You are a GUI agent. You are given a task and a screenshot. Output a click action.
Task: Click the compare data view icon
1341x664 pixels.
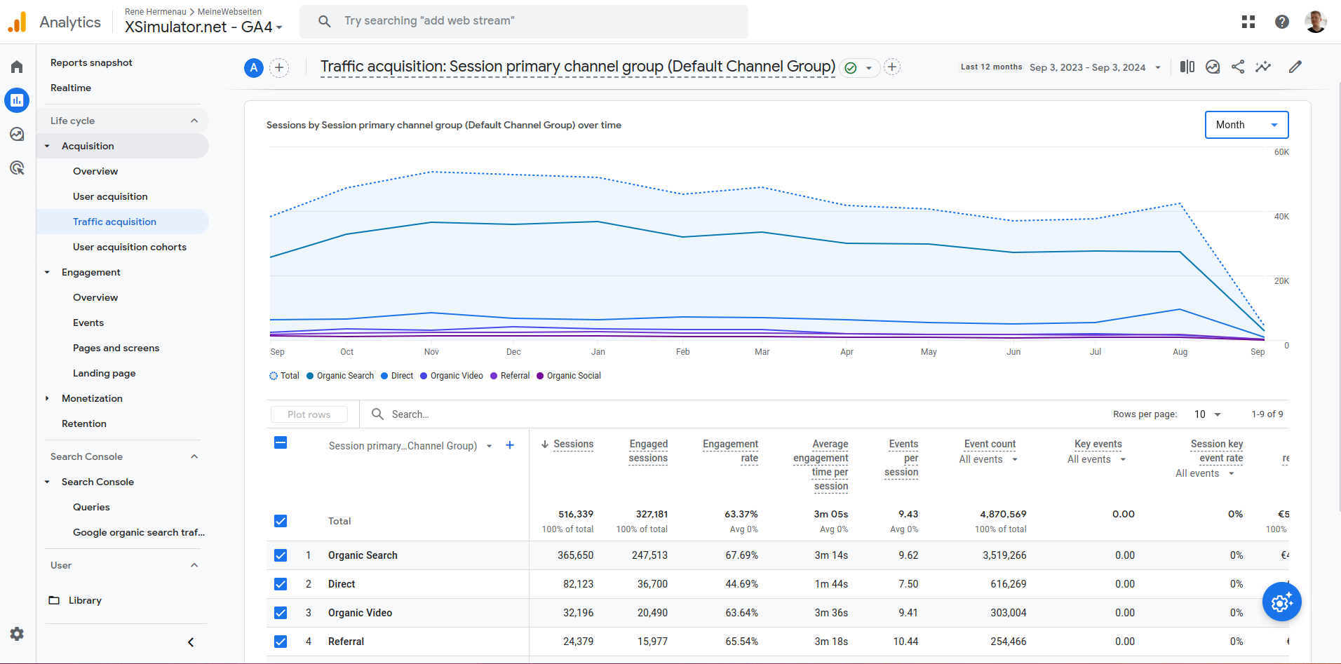[x=1187, y=67]
